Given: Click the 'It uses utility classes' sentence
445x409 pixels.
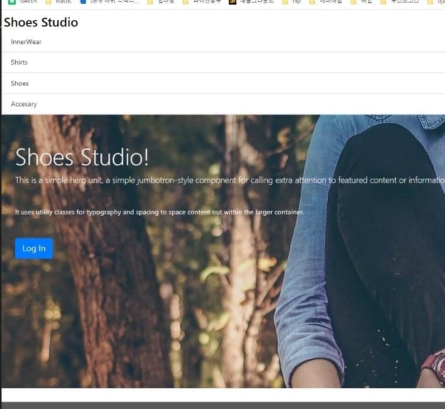Looking at the screenshot, I should tap(159, 212).
